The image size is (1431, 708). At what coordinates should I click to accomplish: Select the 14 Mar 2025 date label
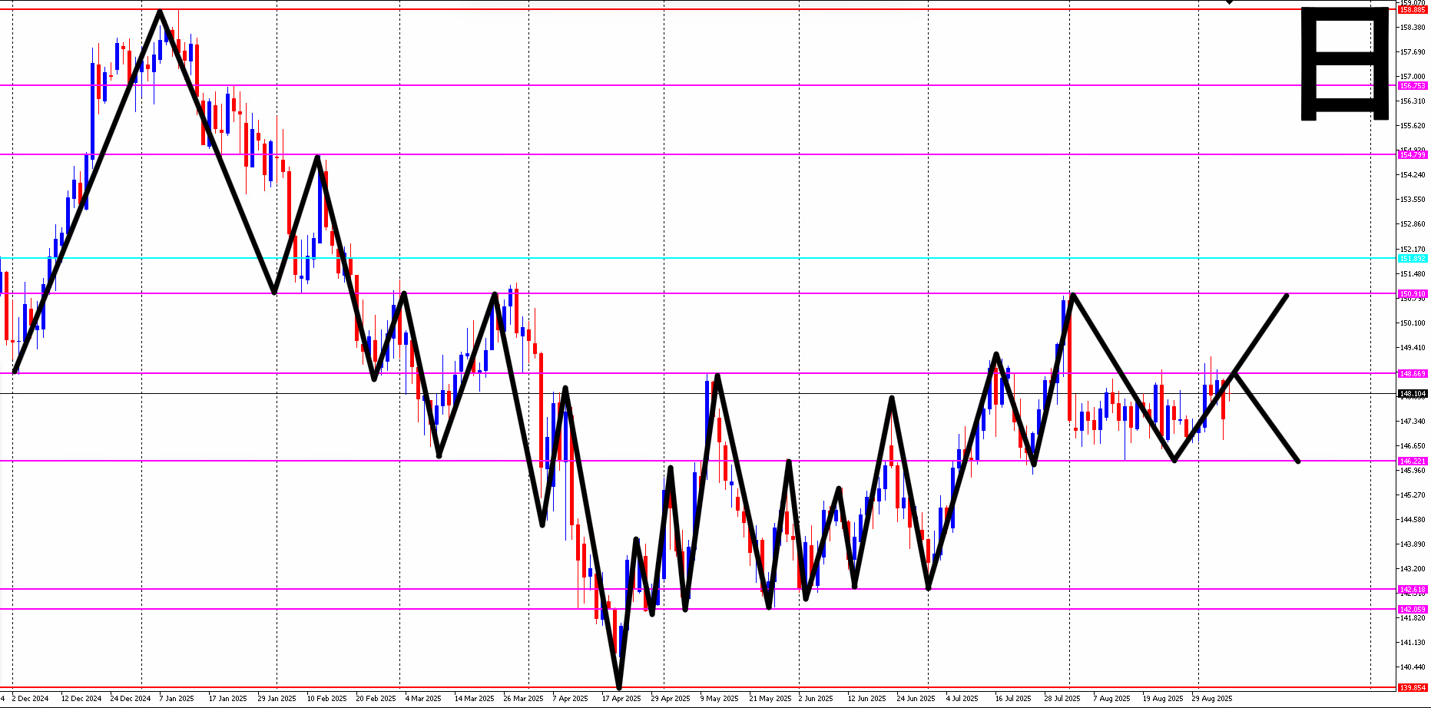(x=474, y=699)
